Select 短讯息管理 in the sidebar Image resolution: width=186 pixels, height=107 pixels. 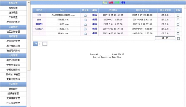(x=13, y=93)
